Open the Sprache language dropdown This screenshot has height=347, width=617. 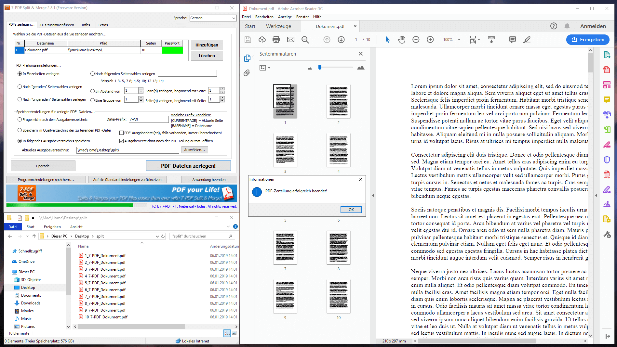213,18
